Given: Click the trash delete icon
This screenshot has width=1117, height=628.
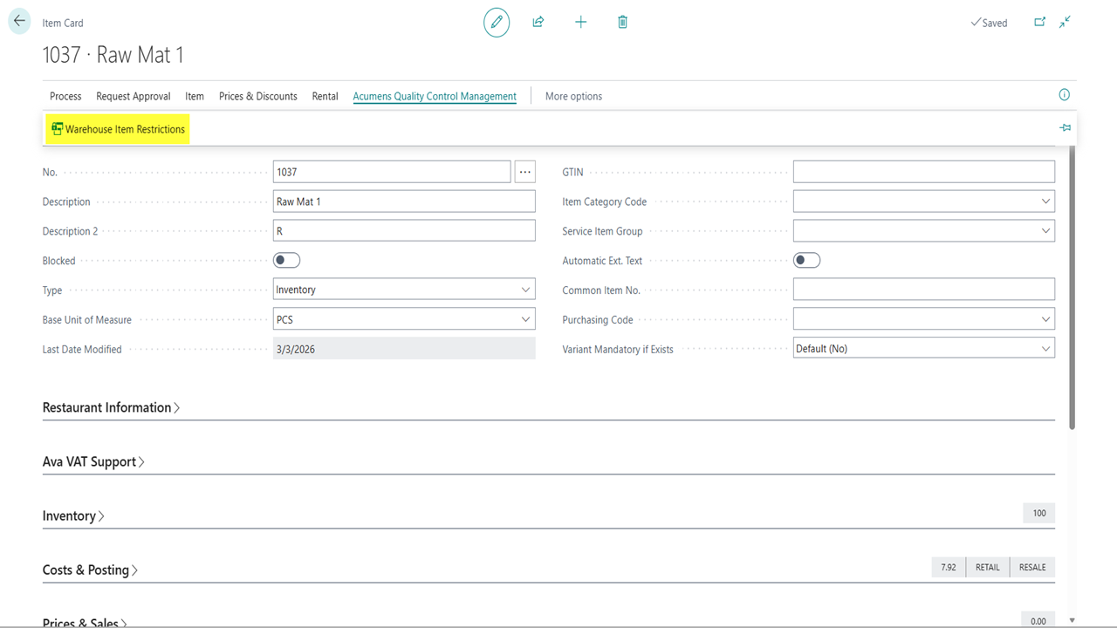Looking at the screenshot, I should (622, 23).
